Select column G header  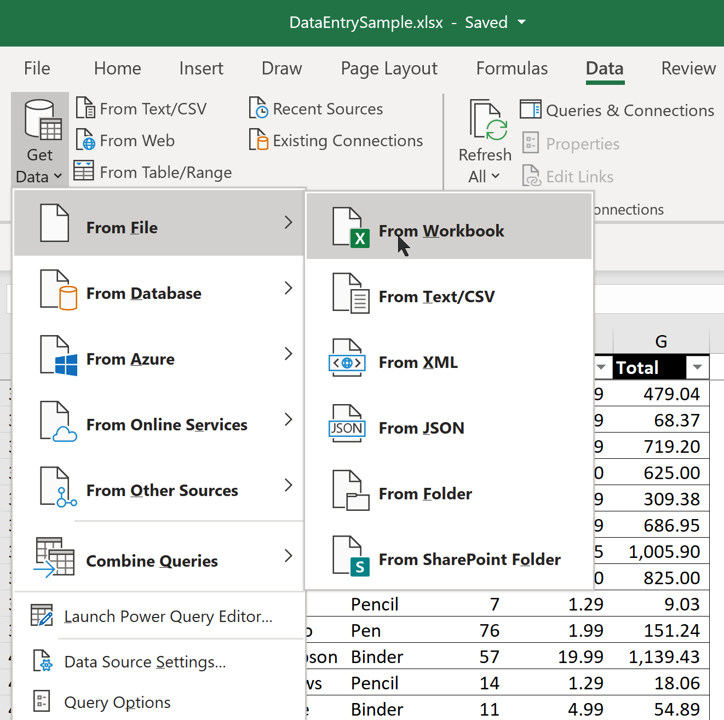point(661,341)
